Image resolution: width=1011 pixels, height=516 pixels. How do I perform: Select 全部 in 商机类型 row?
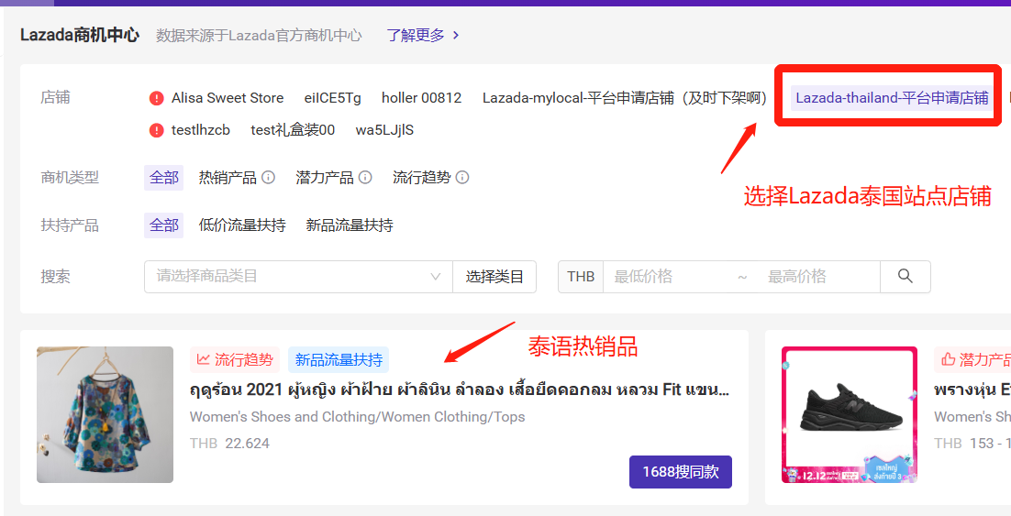pyautogui.click(x=164, y=178)
